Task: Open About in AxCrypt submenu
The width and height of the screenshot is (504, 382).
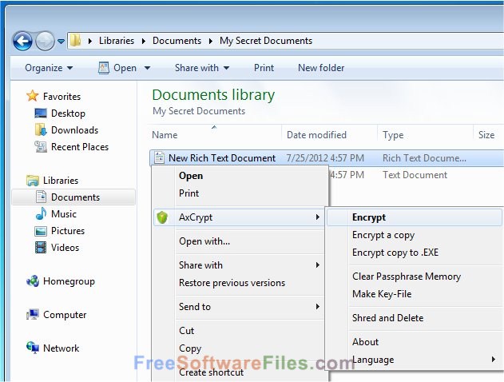Action: coord(365,342)
